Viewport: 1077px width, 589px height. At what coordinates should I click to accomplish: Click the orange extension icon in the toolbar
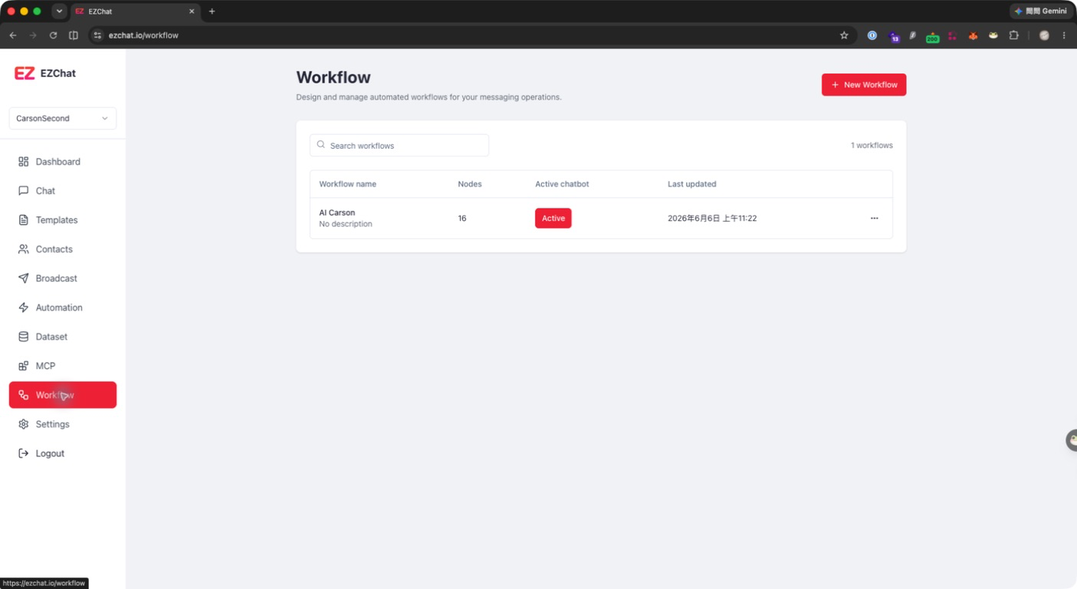[973, 35]
